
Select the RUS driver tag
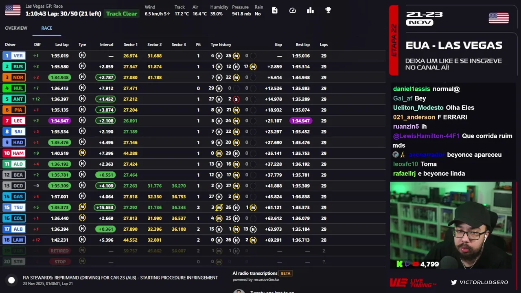coord(14,66)
